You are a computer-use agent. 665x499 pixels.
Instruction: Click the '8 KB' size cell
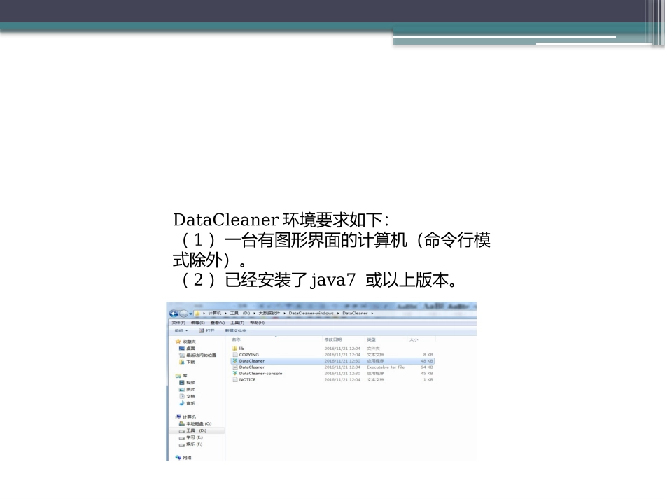[x=428, y=354]
